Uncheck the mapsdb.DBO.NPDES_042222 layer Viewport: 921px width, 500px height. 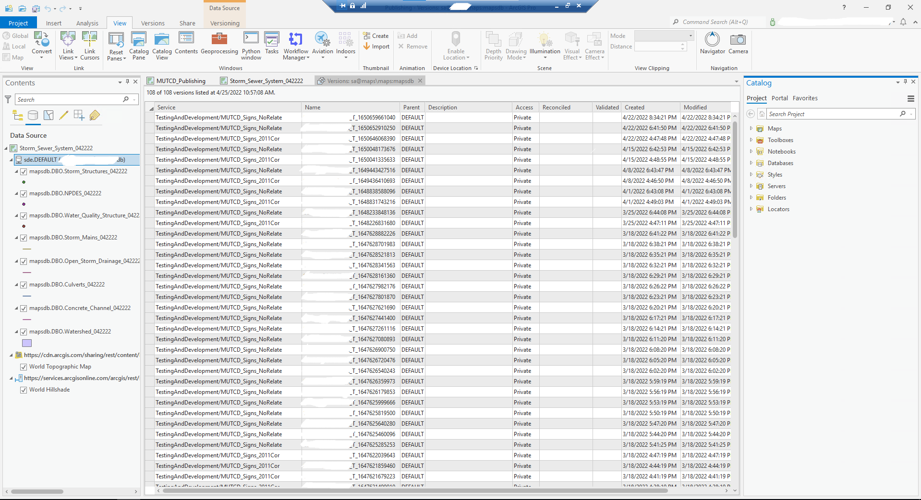point(24,193)
